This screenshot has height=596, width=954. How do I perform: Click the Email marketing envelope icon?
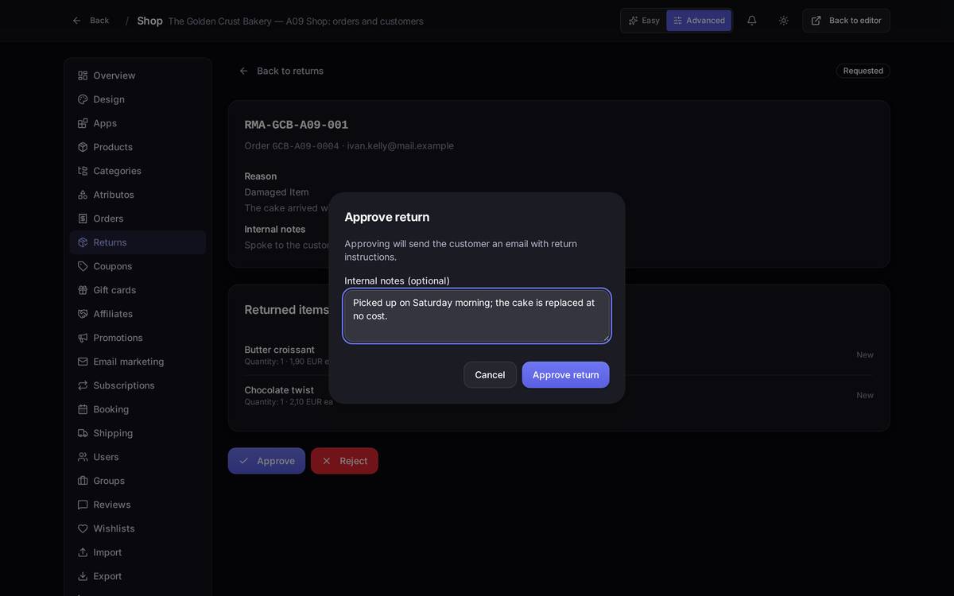tap(83, 362)
